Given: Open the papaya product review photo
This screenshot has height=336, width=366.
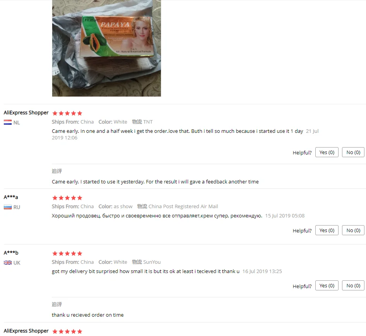Looking at the screenshot, I should (106, 48).
